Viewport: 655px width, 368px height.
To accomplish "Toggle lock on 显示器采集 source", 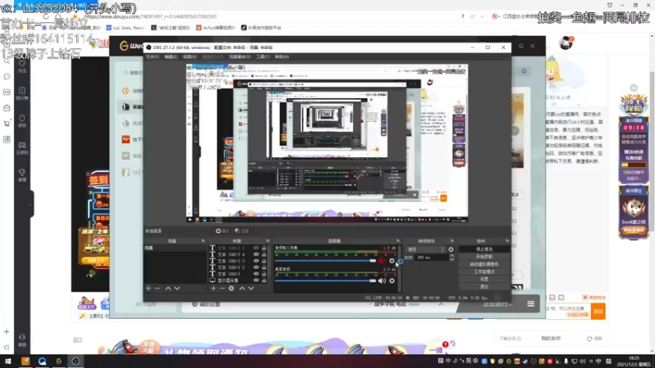I will [x=264, y=280].
